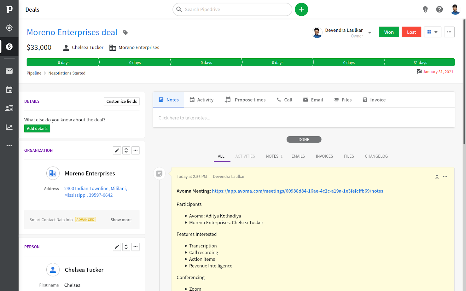
Task: Filter timeline by ACTIVITIES
Action: coord(245,156)
